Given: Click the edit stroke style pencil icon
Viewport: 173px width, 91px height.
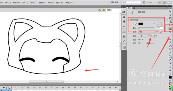Looking at the screenshot, I should [x=161, y=32].
